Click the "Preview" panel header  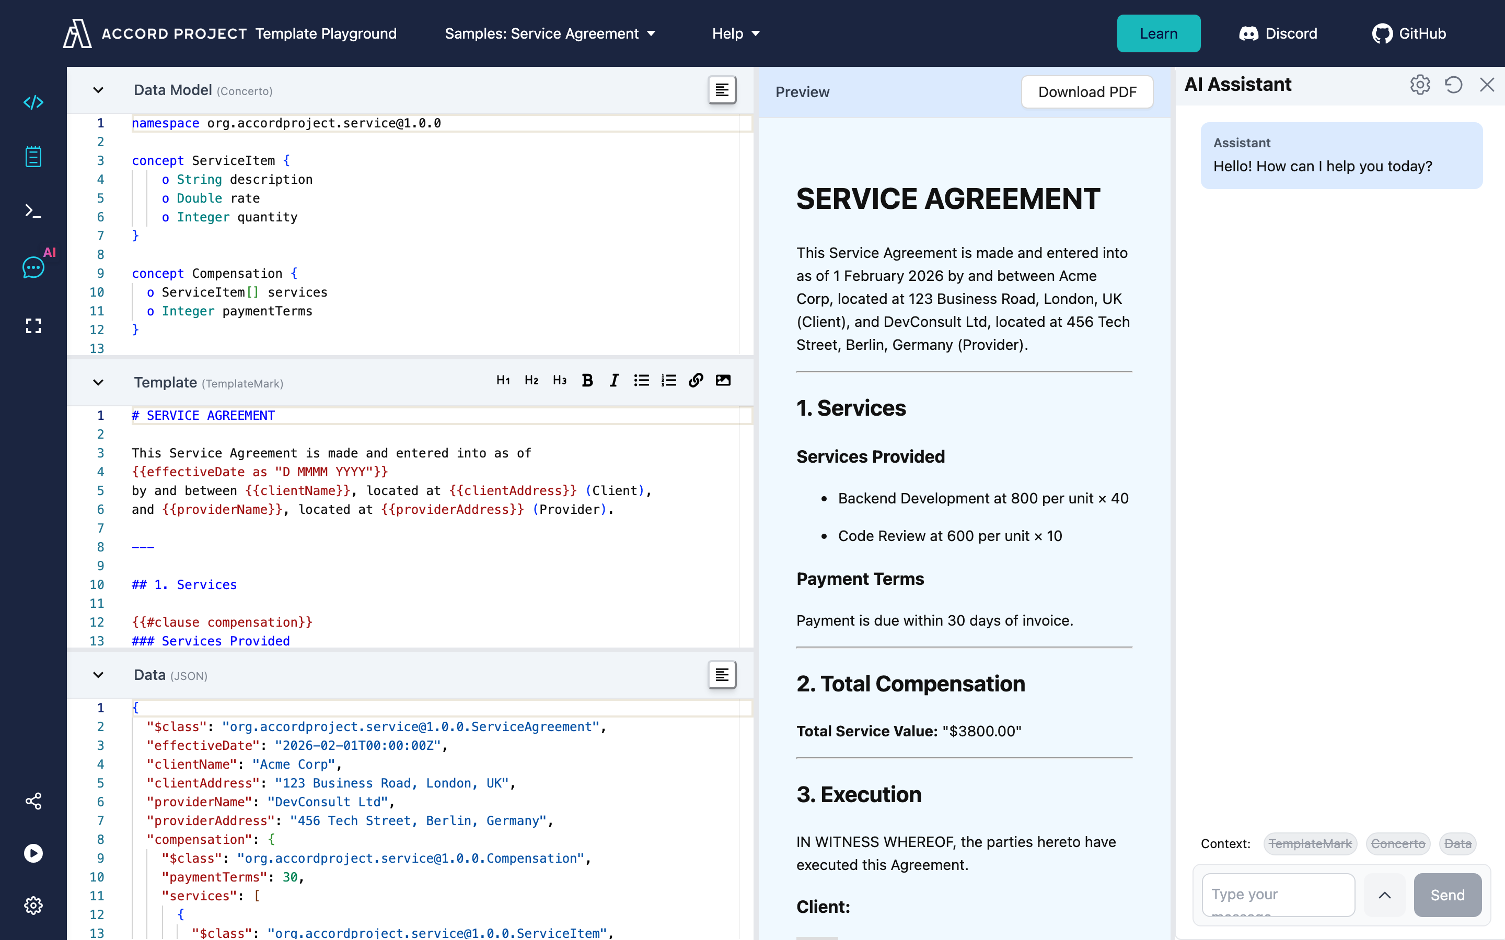tap(802, 92)
